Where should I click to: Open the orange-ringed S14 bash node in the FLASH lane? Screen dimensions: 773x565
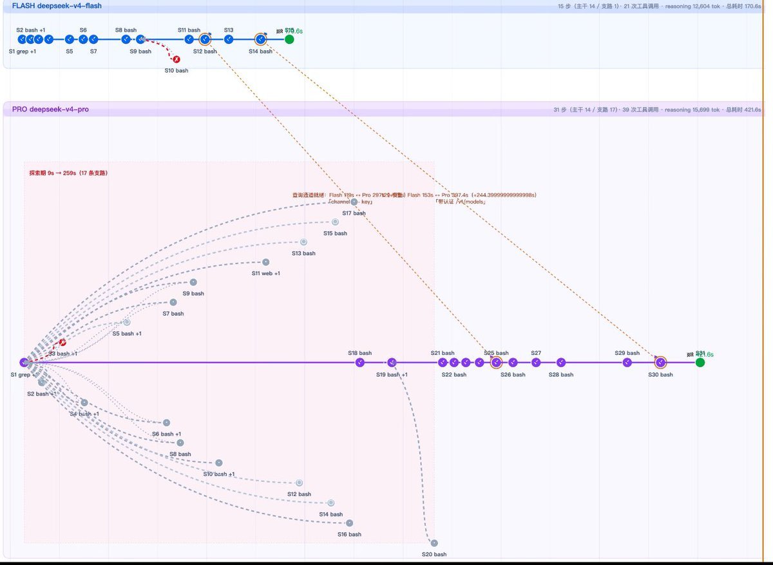(x=261, y=39)
